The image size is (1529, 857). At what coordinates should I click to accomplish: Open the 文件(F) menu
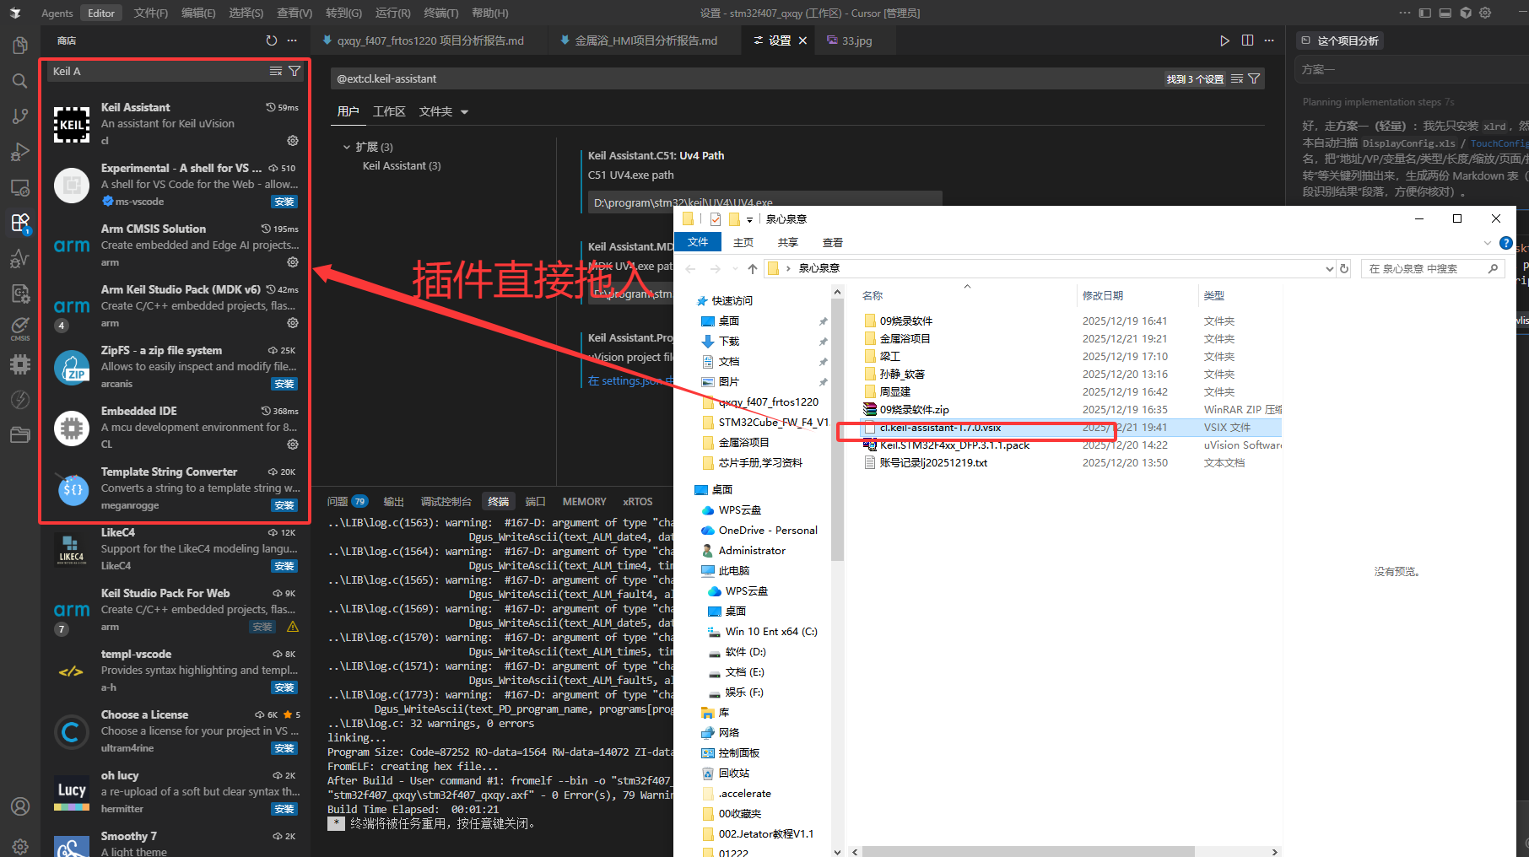pos(151,13)
